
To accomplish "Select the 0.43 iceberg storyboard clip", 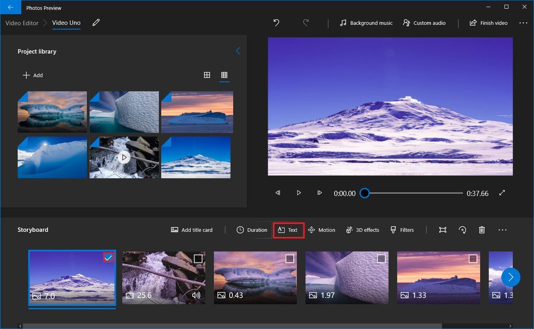I will [x=255, y=278].
